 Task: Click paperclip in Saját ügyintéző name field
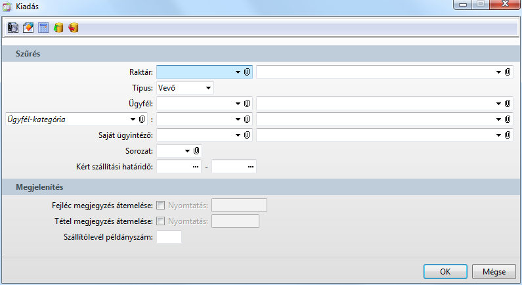(x=508, y=135)
